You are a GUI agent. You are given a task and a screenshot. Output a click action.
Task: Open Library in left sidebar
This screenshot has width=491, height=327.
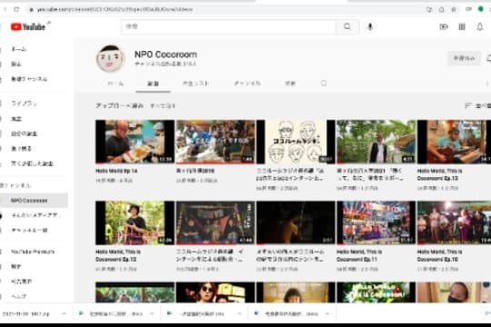tap(24, 104)
